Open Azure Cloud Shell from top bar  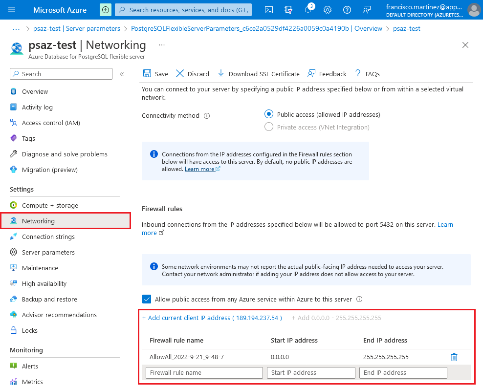pyautogui.click(x=268, y=9)
